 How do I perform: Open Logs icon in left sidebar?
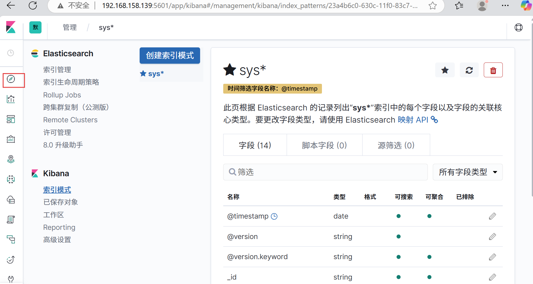click(x=11, y=220)
